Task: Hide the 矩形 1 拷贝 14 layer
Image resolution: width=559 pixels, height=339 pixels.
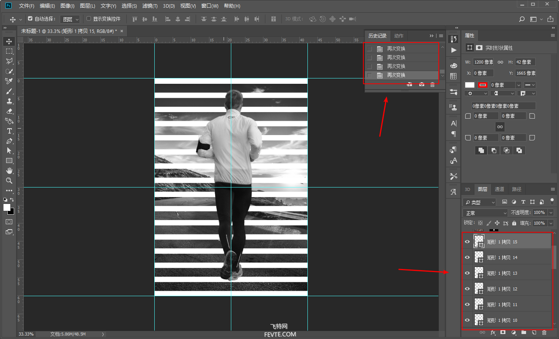Action: coord(467,258)
